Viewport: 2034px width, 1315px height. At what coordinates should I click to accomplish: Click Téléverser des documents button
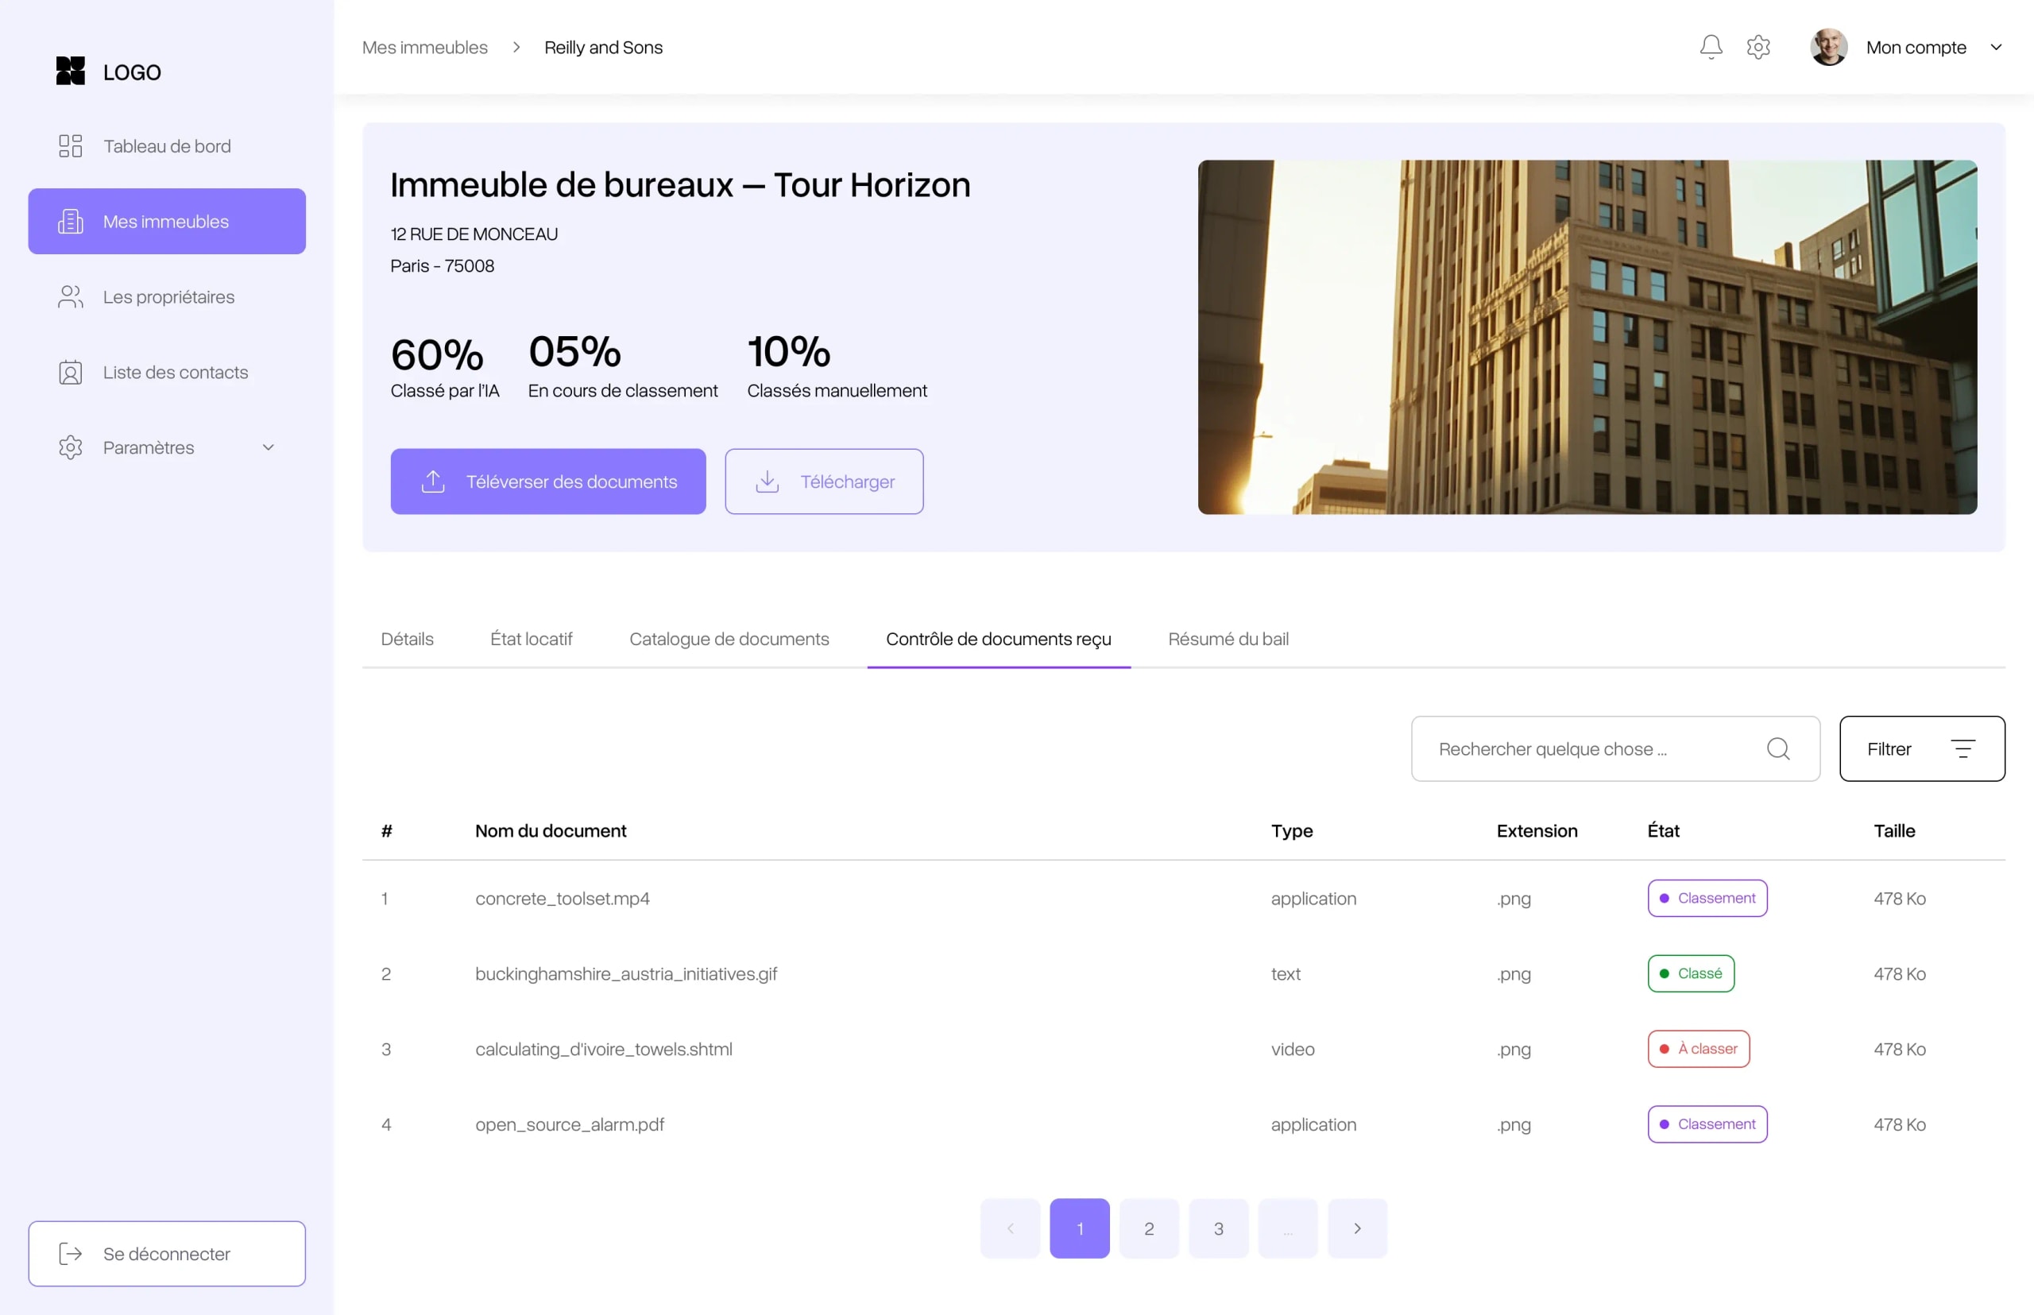click(548, 482)
